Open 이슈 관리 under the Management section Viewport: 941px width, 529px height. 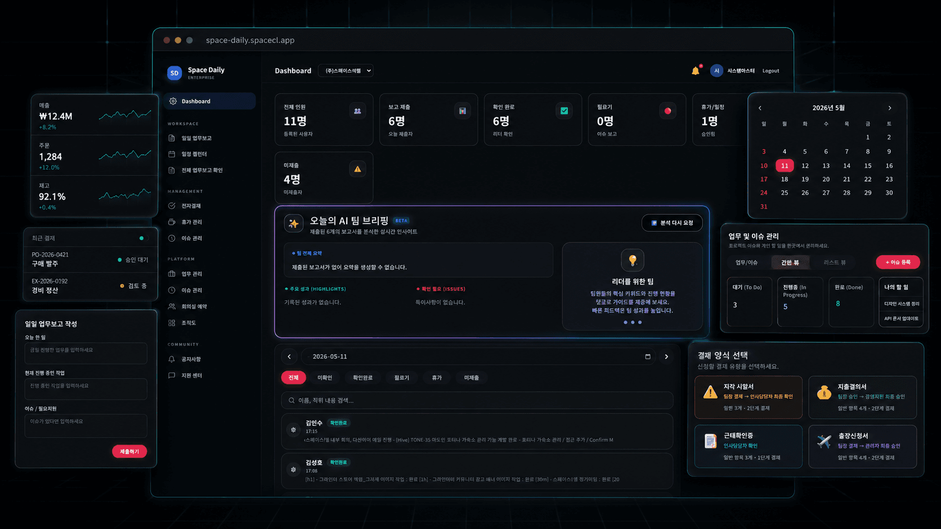coord(191,238)
